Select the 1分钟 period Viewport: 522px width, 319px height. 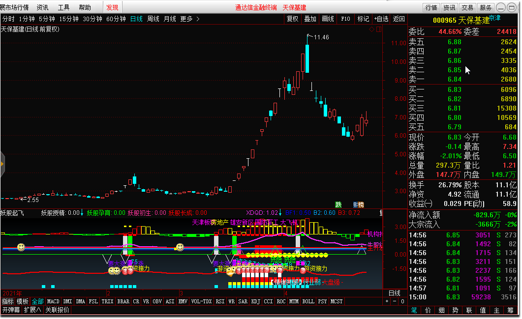pyautogui.click(x=27, y=19)
